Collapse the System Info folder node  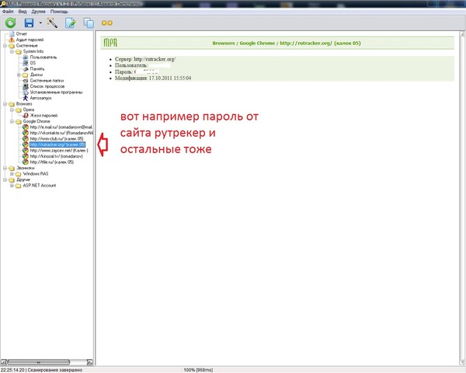(12, 51)
